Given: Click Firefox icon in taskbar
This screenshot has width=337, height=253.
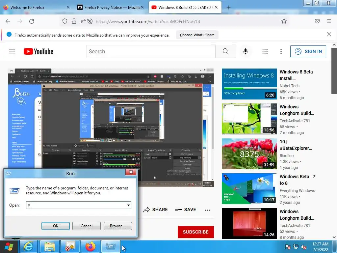Looking at the screenshot, I should [x=91, y=246].
